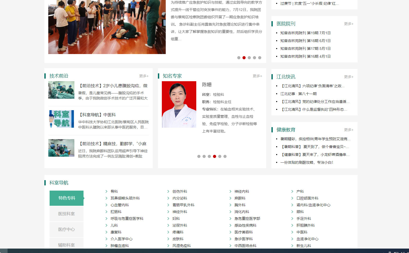The height and width of the screenshot is (253, 409).
Task: Select the 特色专科 department tab
Action: 67,198
